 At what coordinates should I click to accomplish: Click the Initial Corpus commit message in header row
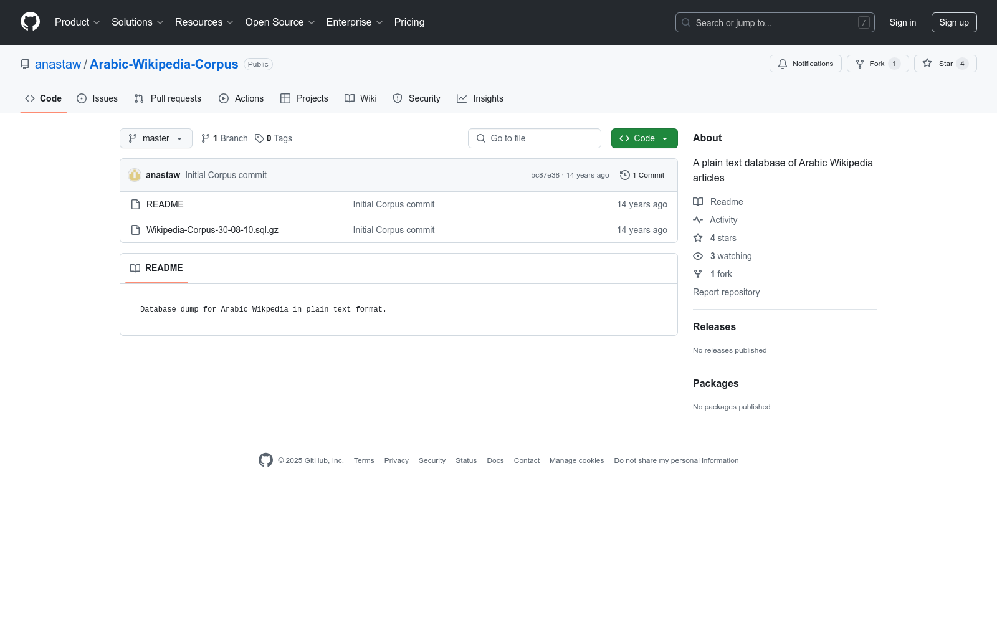point(226,175)
